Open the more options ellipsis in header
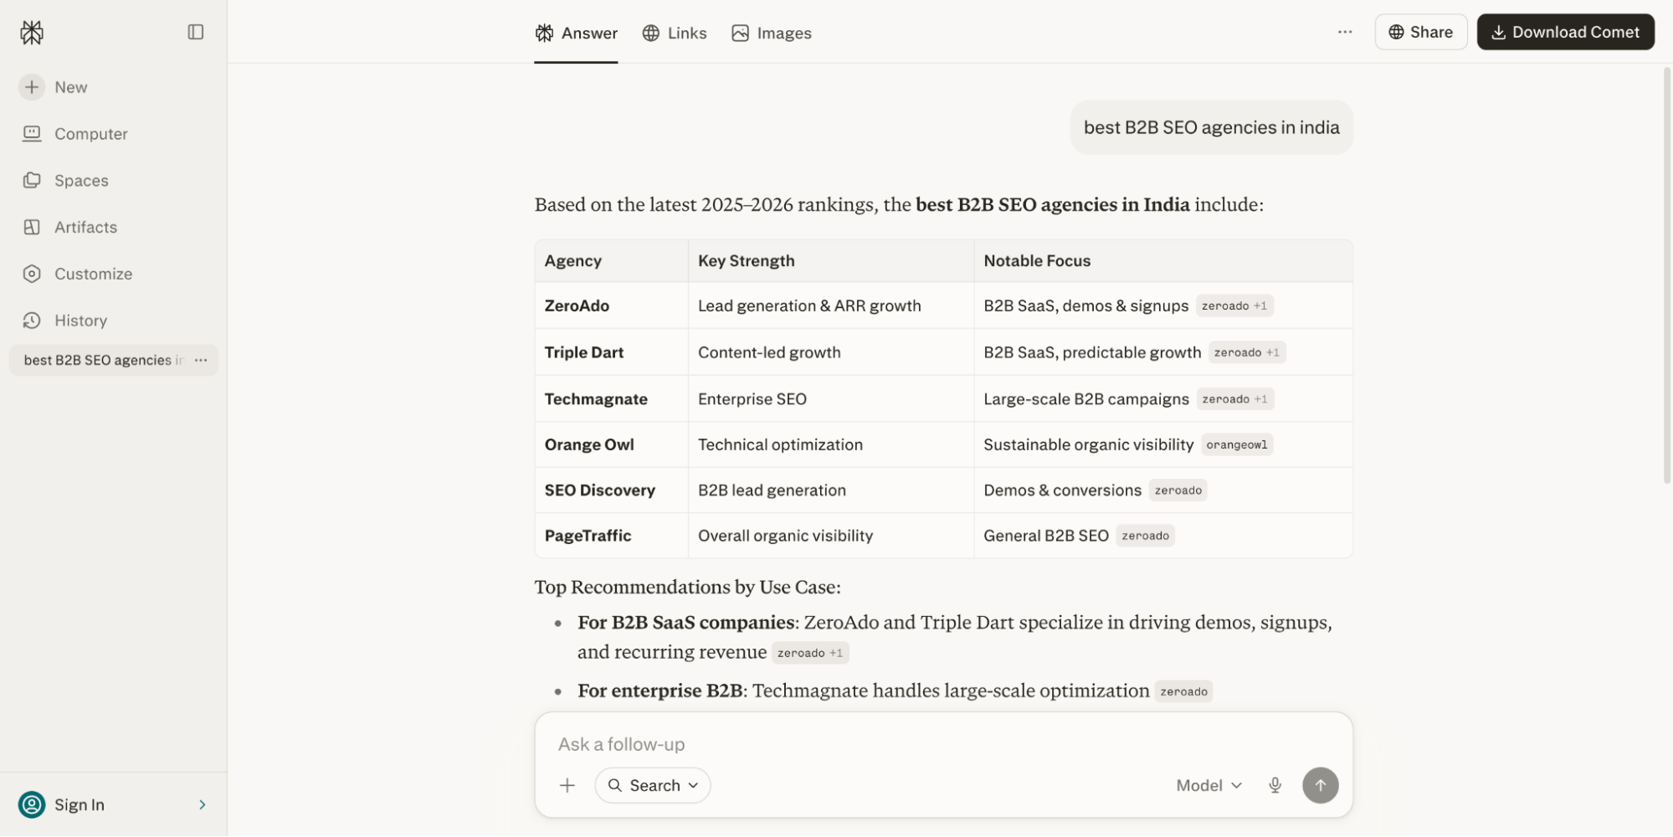The width and height of the screenshot is (1673, 837). [1345, 32]
